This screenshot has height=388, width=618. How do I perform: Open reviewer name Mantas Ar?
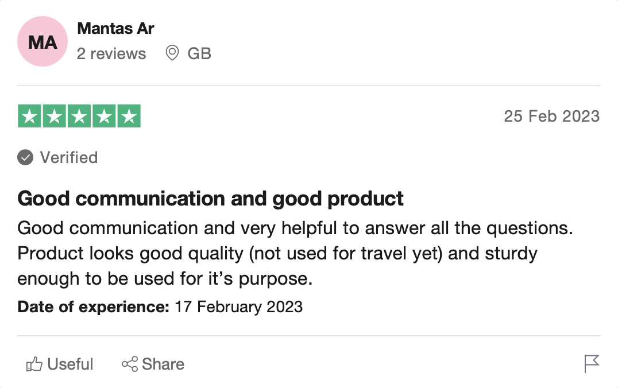[x=115, y=28]
